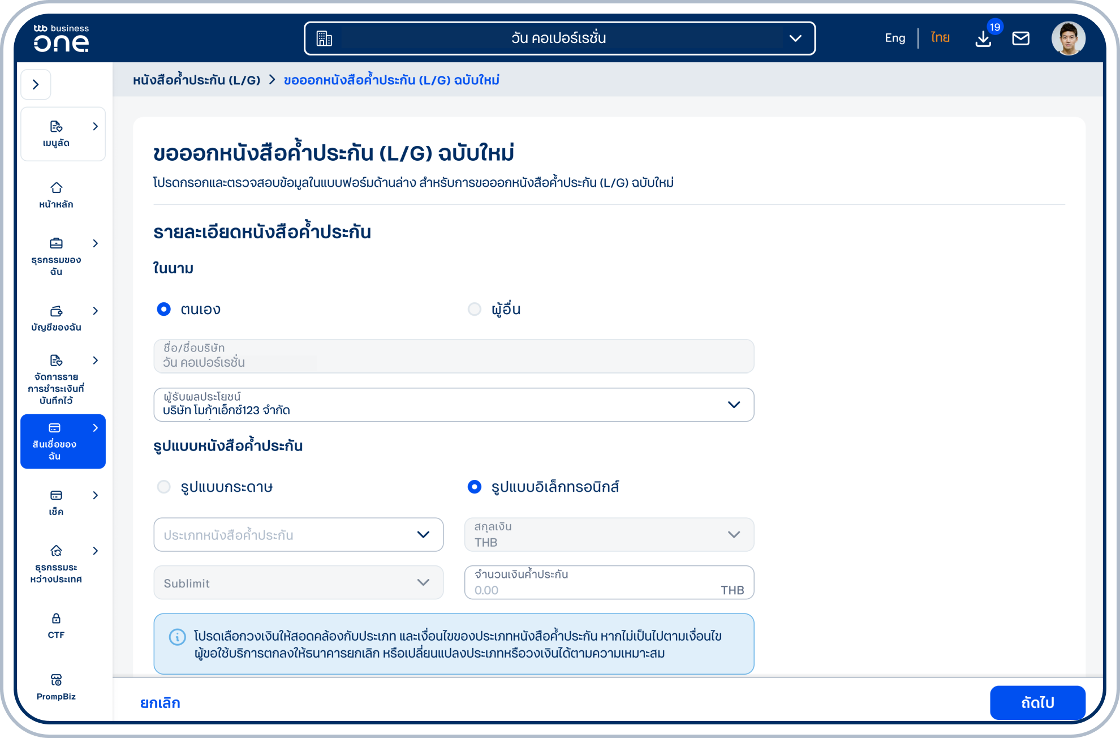Select รูปแบบกระดาษ paper format option
Screen dimensions: 1120x738
(165, 487)
